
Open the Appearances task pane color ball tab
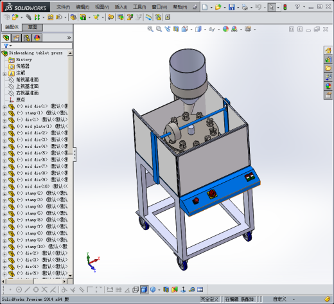click(x=328, y=86)
